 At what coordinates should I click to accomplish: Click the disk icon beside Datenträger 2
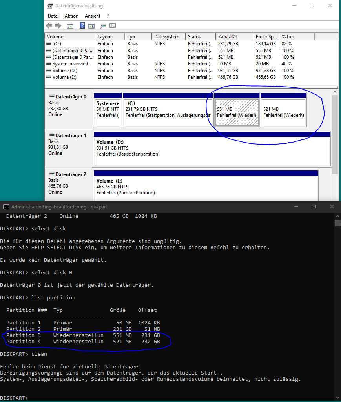(52, 174)
